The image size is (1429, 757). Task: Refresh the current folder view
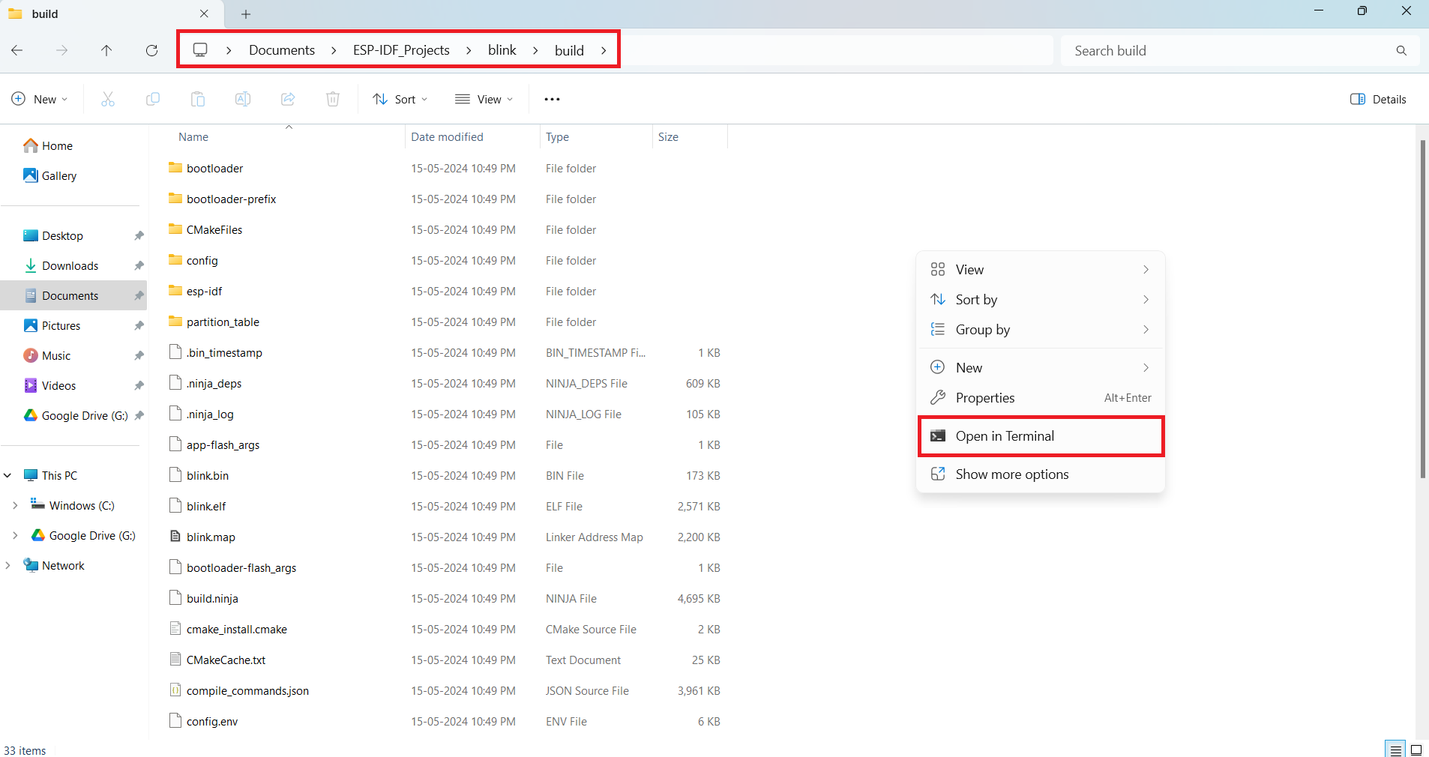[x=151, y=50]
